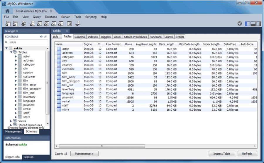This screenshot has width=264, height=163.
Task: Click the create new schema icon
Action: click(32, 24)
